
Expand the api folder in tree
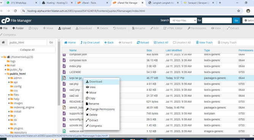coord(9,82)
